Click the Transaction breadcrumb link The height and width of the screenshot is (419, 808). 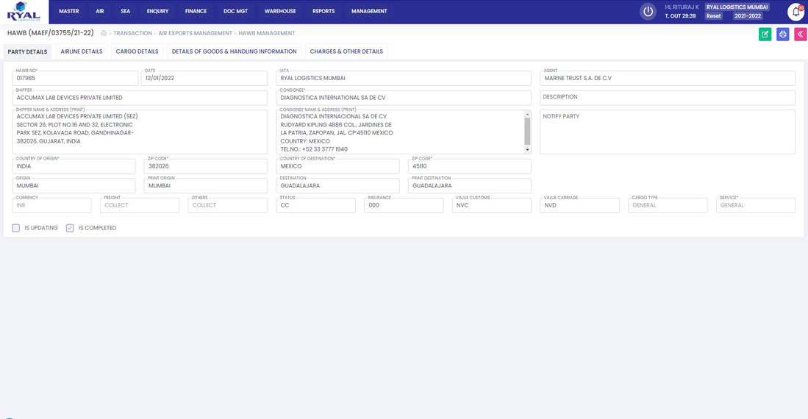132,33
